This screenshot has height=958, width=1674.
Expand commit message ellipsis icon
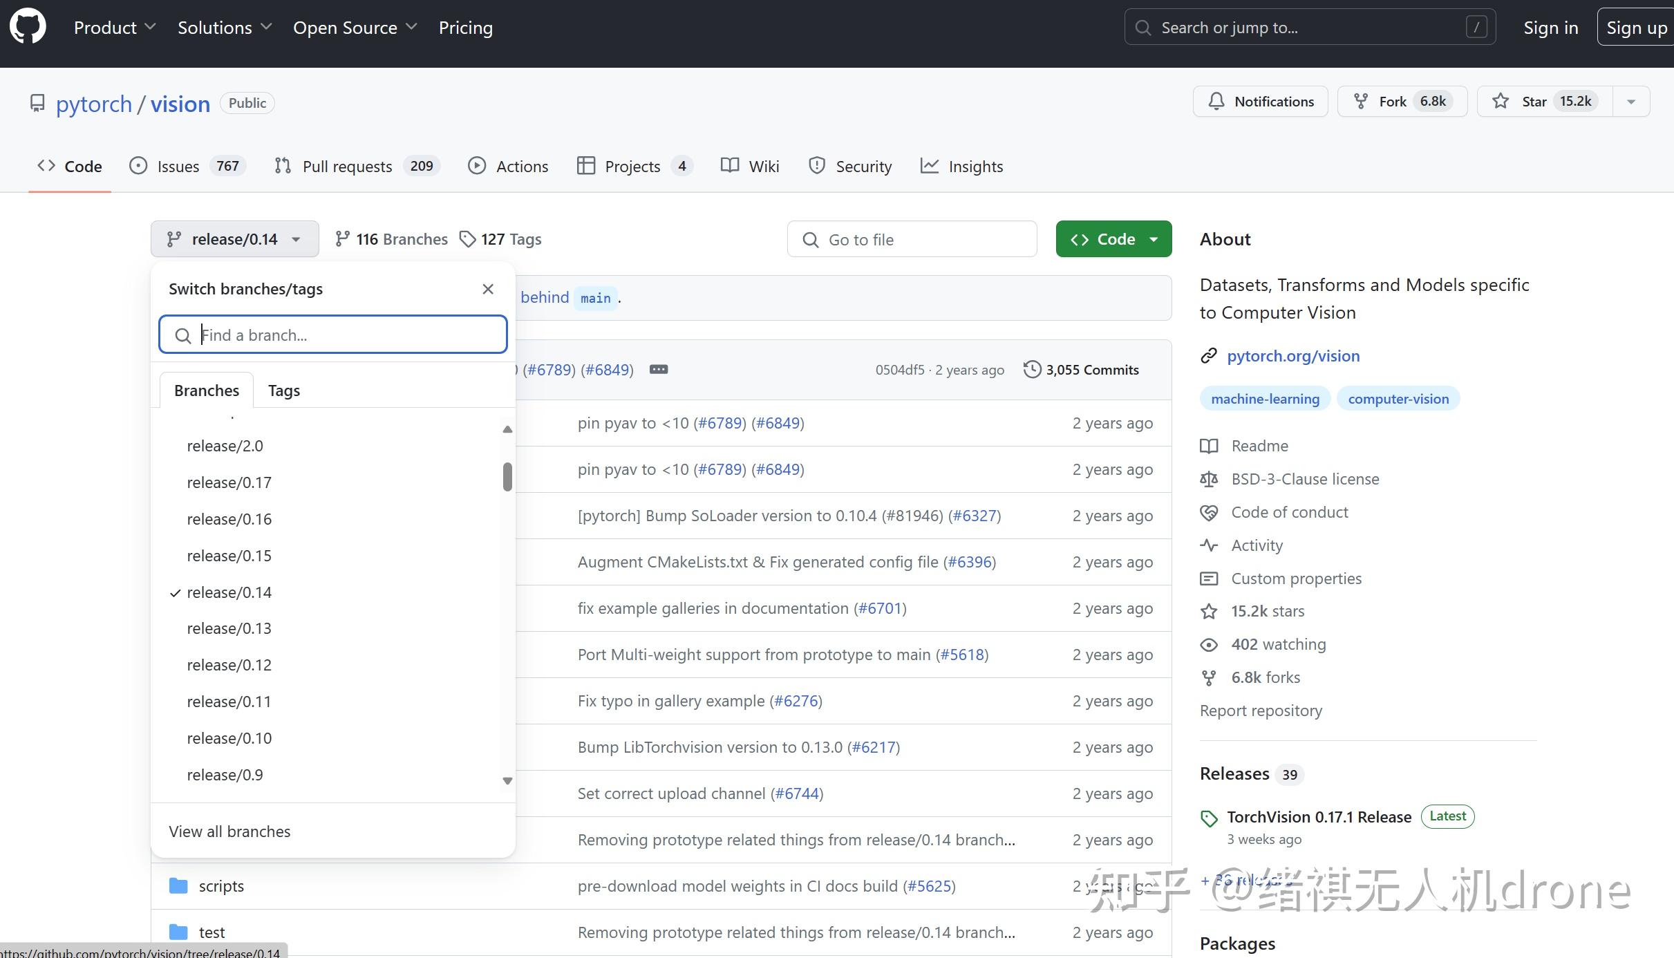coord(659,370)
